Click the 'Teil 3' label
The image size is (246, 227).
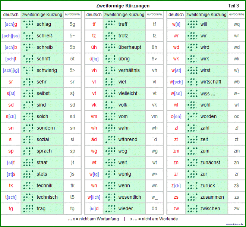233,6
